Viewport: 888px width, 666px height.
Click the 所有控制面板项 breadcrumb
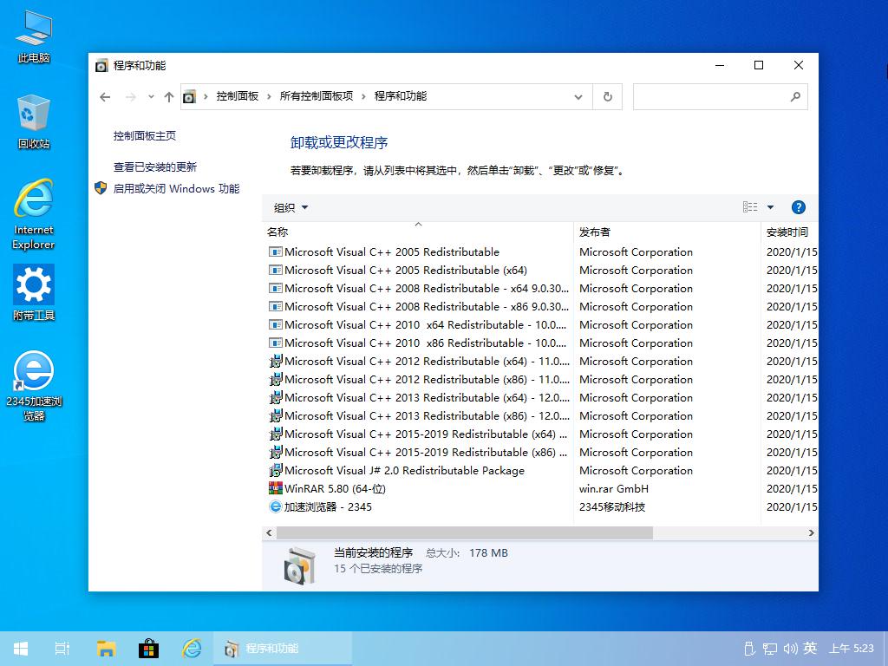[x=316, y=96]
